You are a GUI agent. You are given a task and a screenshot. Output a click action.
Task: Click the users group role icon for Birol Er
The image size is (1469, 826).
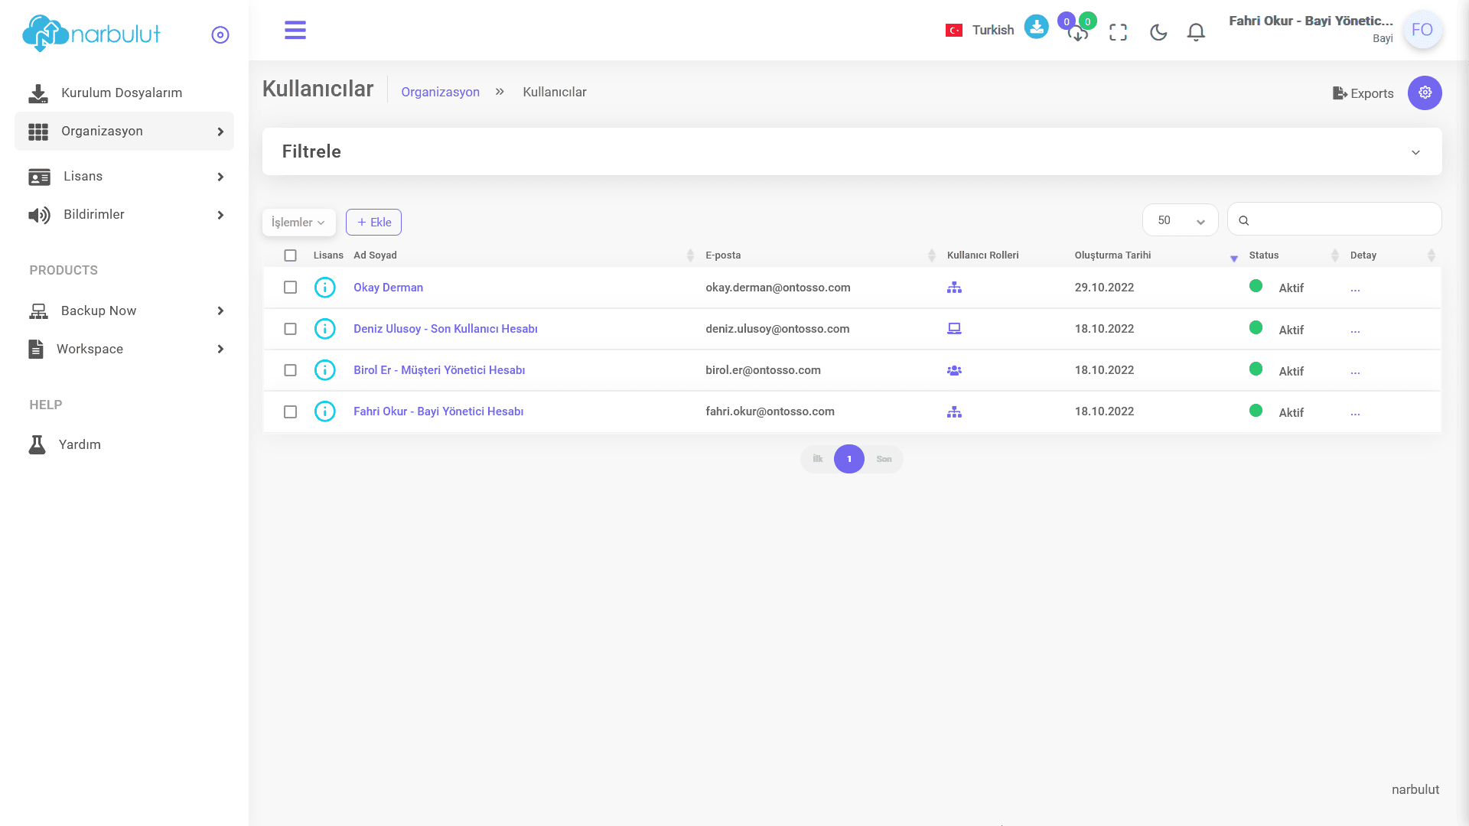point(954,370)
